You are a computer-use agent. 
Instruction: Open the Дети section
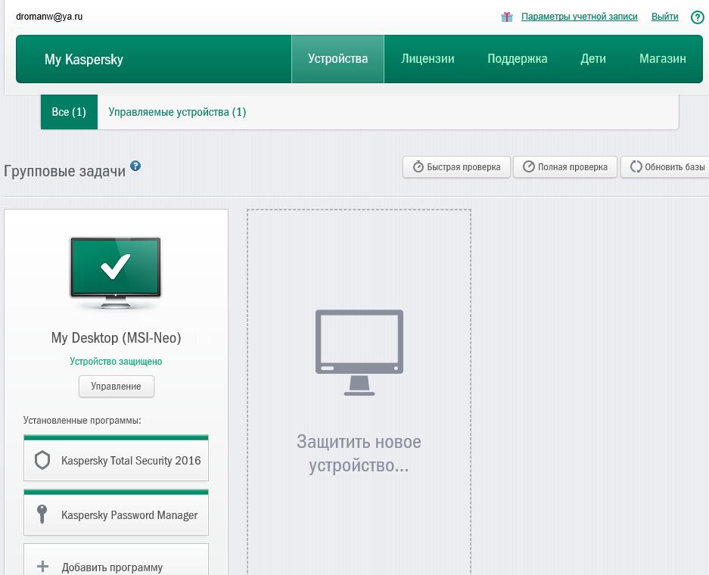click(593, 59)
